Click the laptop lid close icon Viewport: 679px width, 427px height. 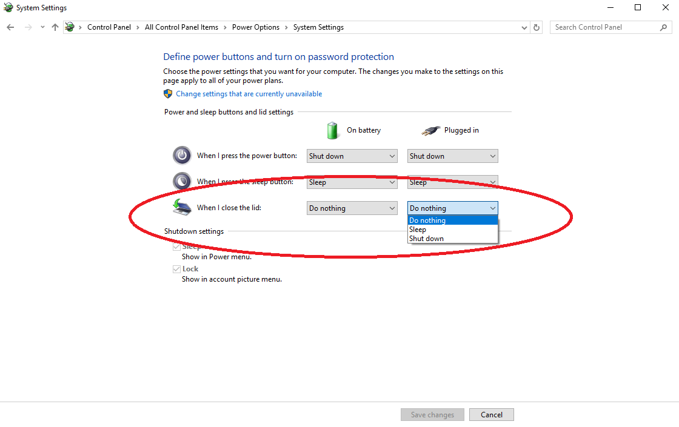point(182,207)
